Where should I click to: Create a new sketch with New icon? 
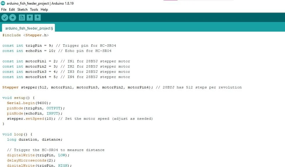click(x=22, y=18)
